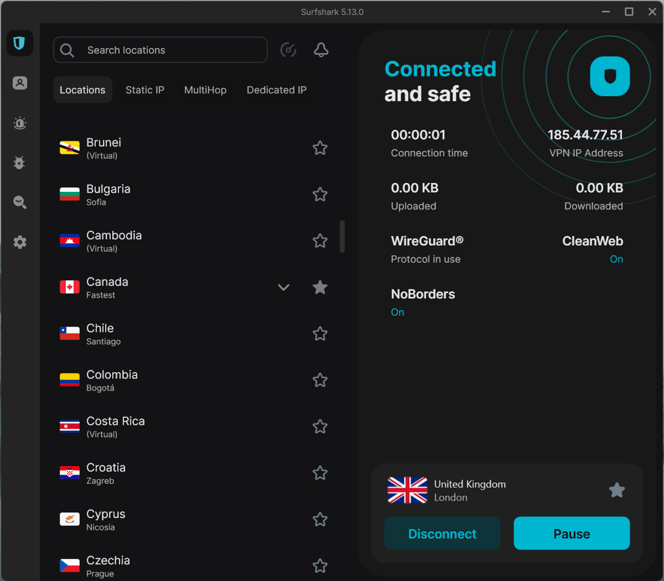Select Cyprus Nicosia location
664x581 pixels.
pyautogui.click(x=194, y=519)
